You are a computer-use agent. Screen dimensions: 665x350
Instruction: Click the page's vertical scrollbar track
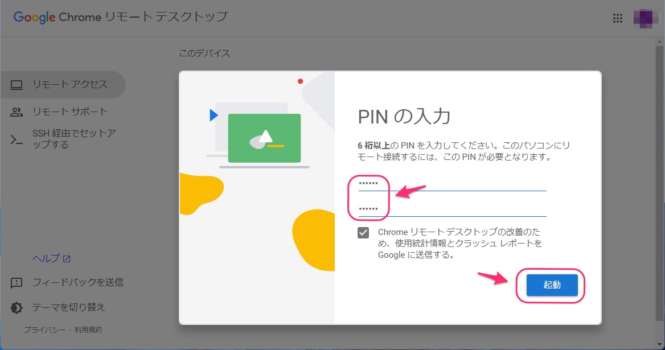659,193
